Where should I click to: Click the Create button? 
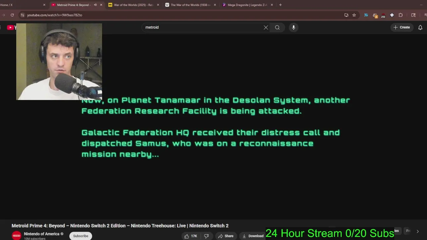pyautogui.click(x=402, y=27)
